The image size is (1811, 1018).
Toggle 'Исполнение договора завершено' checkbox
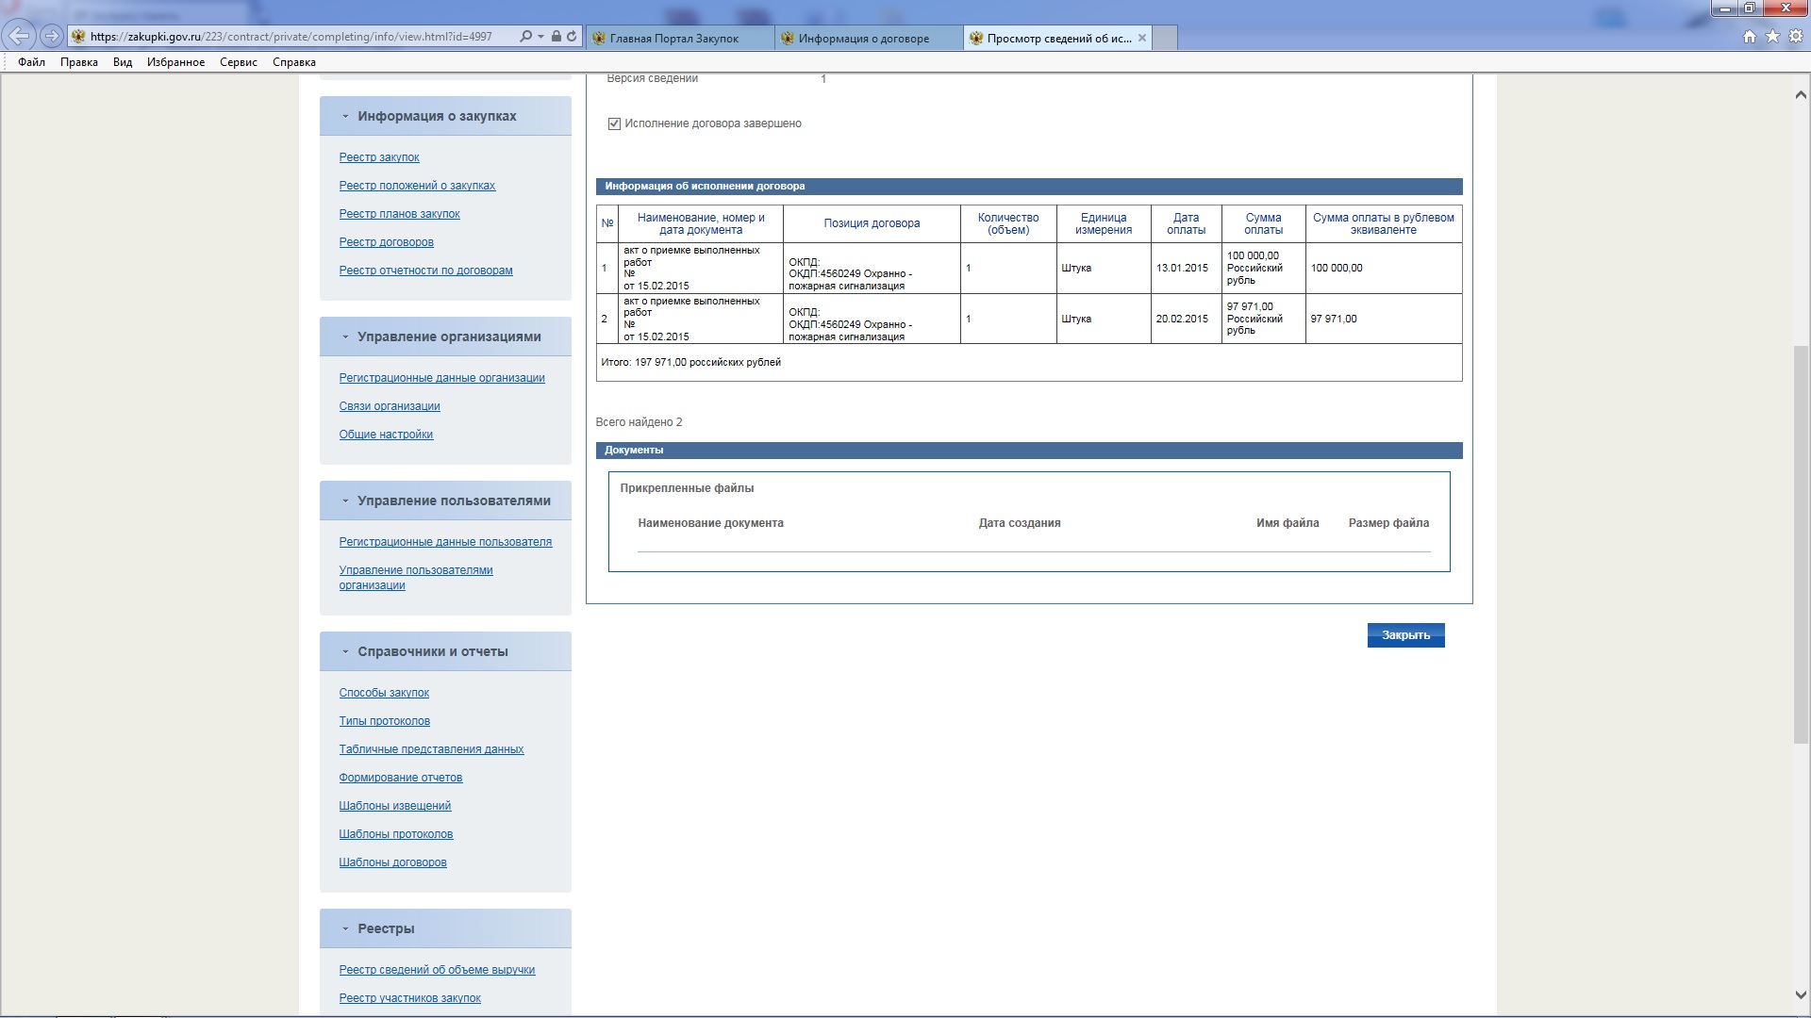614,123
